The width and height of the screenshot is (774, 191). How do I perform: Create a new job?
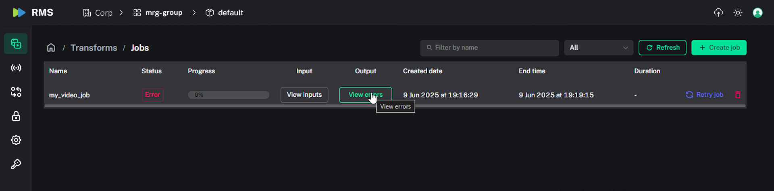tap(719, 48)
